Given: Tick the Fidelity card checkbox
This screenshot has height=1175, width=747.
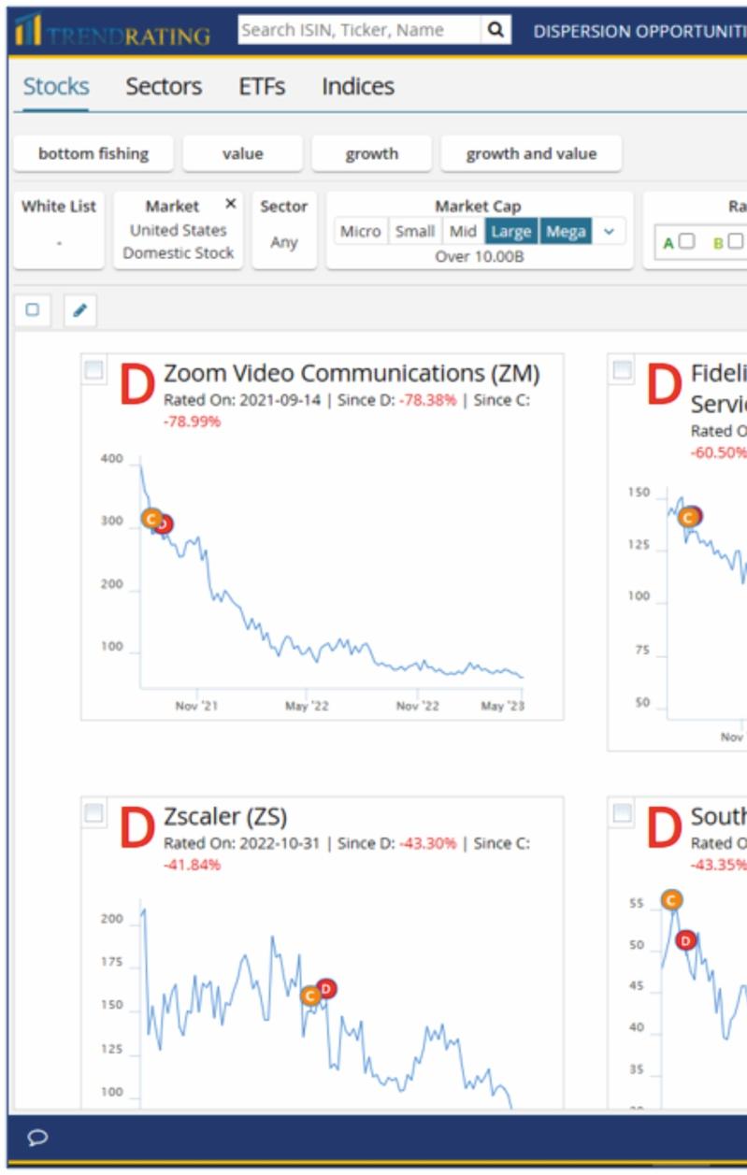Looking at the screenshot, I should point(622,370).
